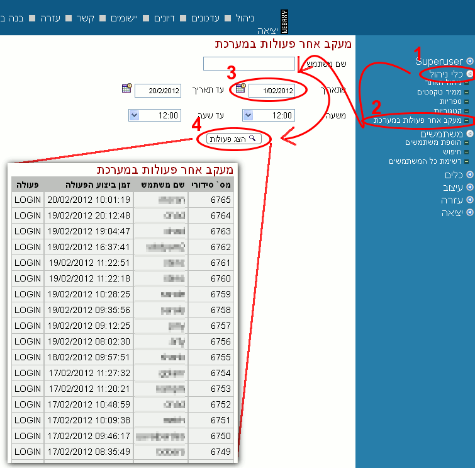Click LOGIN action in row 6765
This screenshot has width=475, height=468.
click(x=28, y=200)
